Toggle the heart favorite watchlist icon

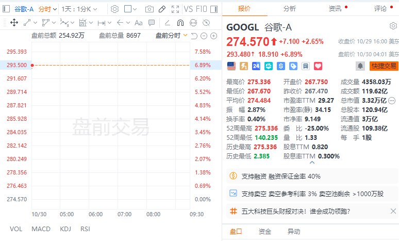point(318,66)
